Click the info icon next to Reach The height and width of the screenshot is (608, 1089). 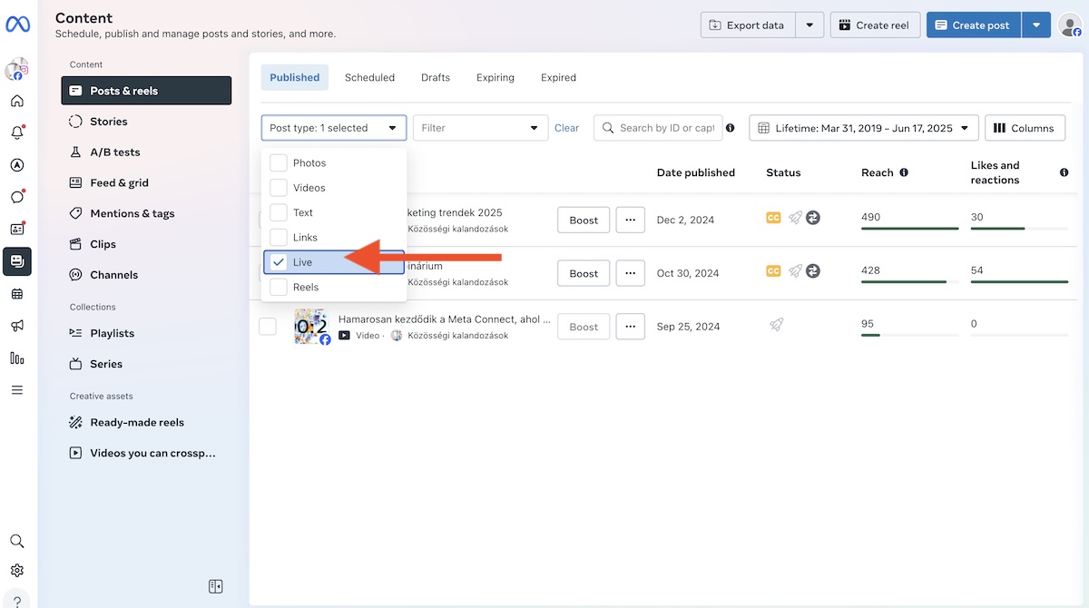904,172
